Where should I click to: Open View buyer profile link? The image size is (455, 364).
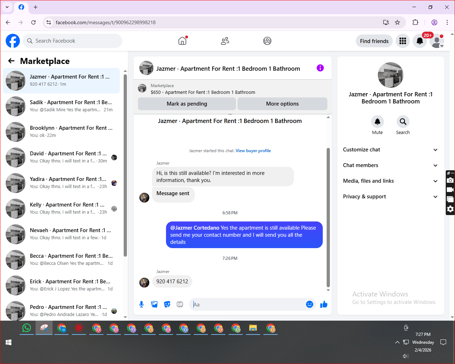coord(253,151)
